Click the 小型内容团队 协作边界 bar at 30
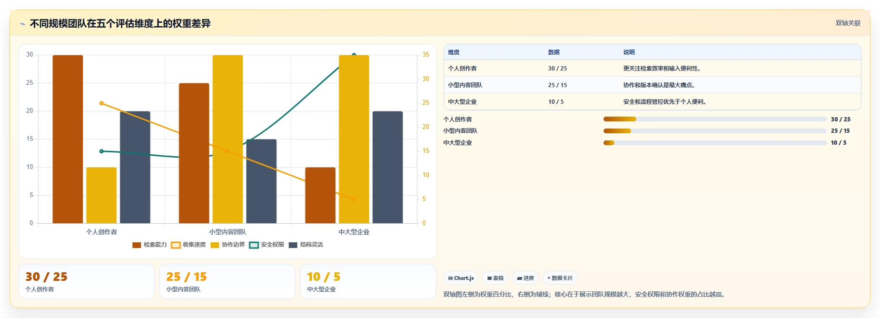The width and height of the screenshot is (880, 318). coord(227,139)
